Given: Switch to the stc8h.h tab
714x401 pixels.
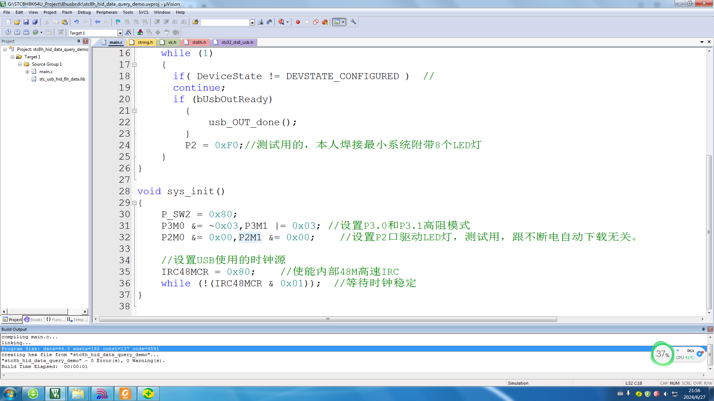Looking at the screenshot, I should coord(199,42).
